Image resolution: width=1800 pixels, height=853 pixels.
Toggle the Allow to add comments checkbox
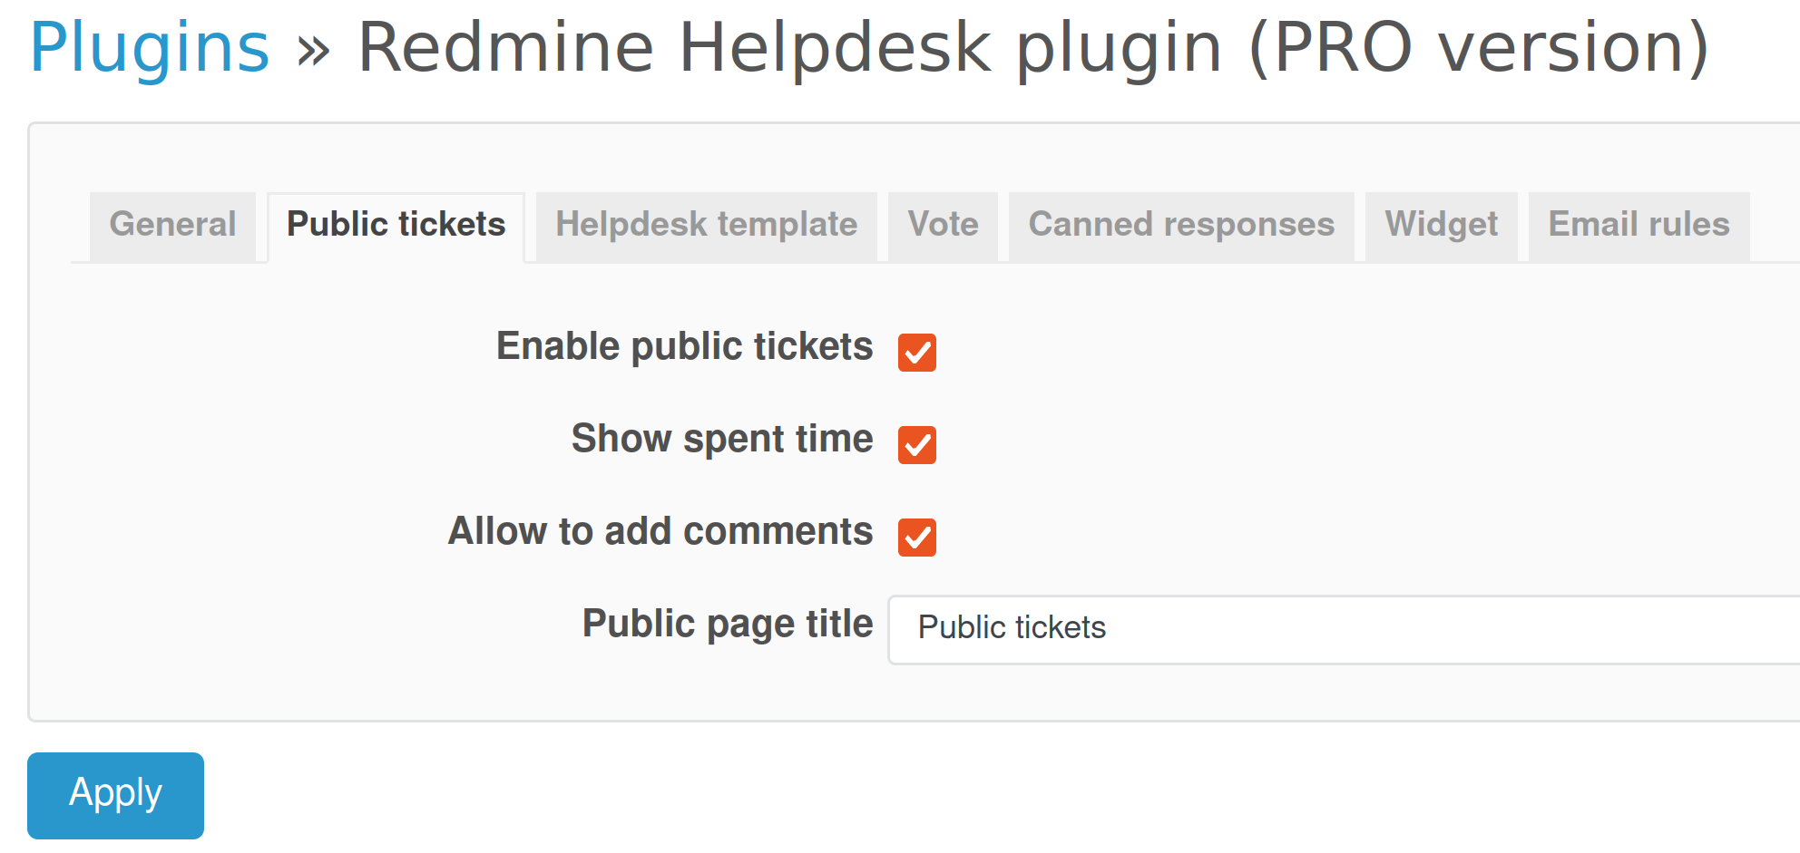click(x=916, y=538)
